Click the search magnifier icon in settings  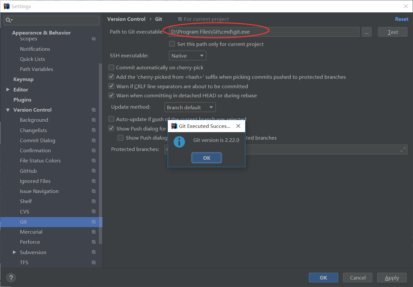tap(7, 20)
